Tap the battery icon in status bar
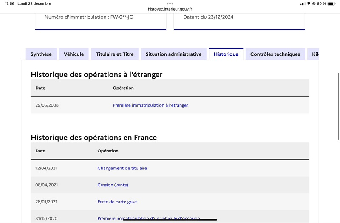The width and height of the screenshot is (340, 223). click(331, 3)
